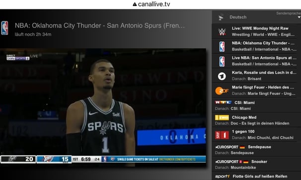Image resolution: width=301 pixels, height=180 pixels.
Task: Click the Das Erste channel logo
Action: 222,76
